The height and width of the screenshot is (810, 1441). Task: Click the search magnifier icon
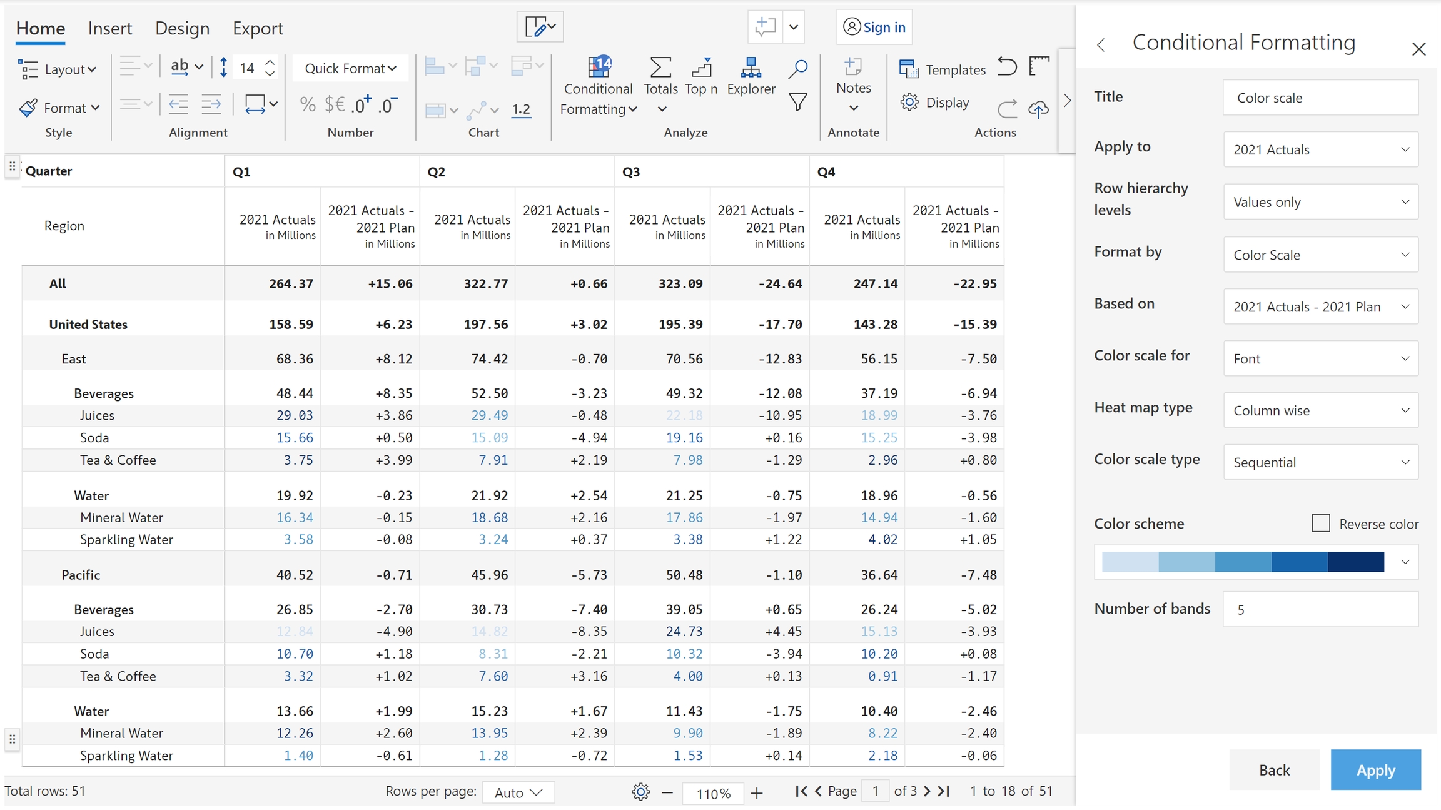pyautogui.click(x=797, y=68)
